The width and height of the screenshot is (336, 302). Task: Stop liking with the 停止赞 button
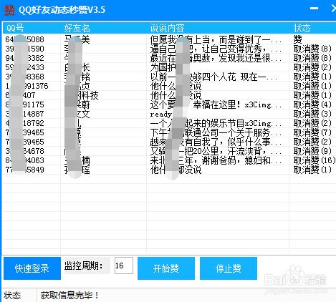click(229, 268)
